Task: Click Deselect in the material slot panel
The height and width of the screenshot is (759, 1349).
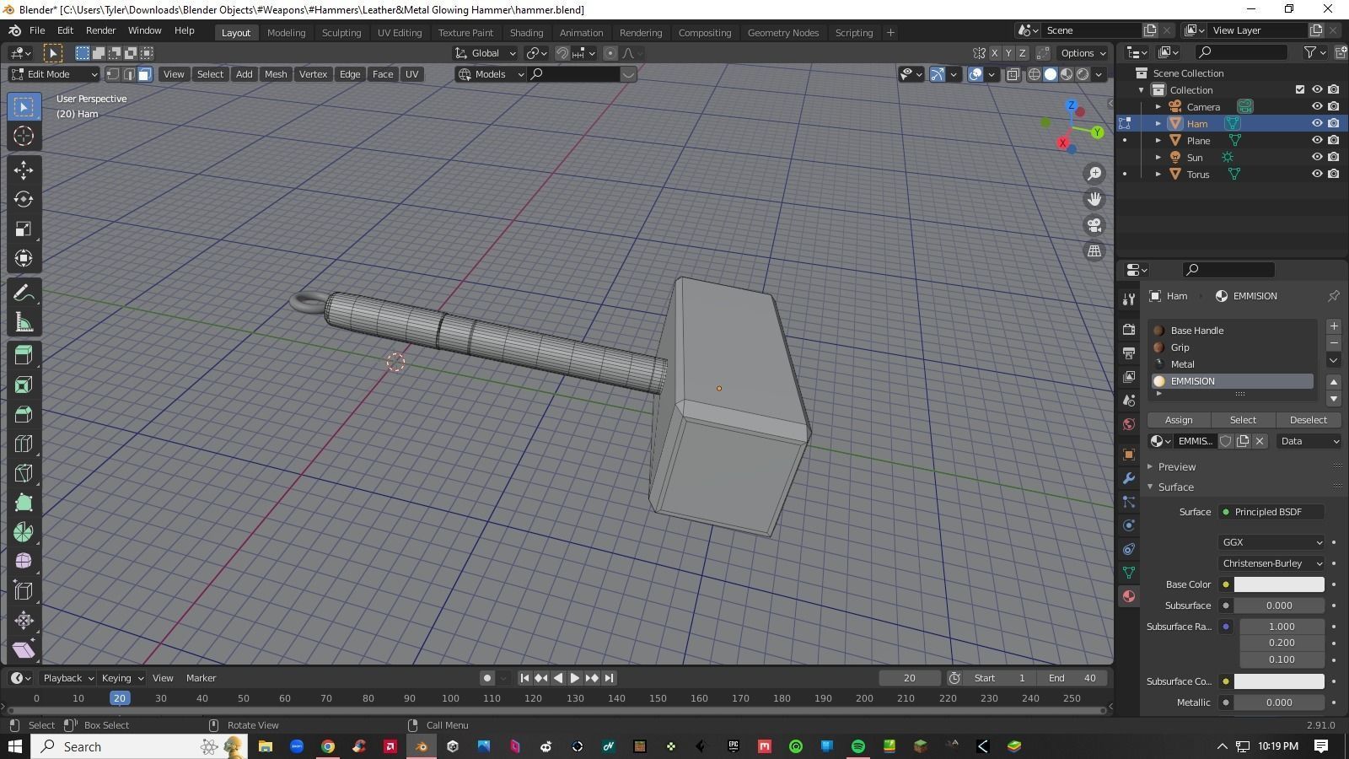Action: coord(1308,419)
